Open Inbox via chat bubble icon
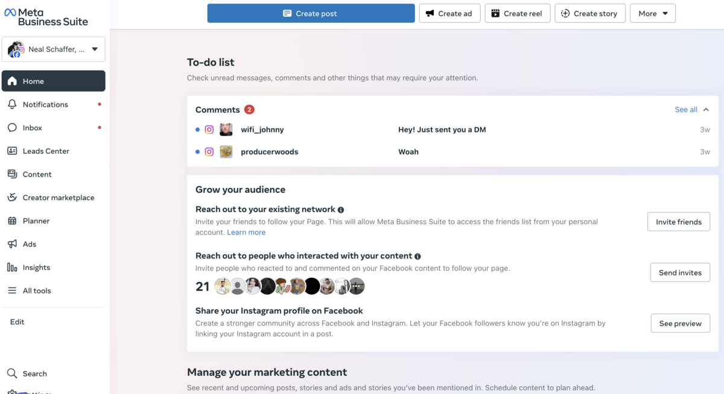 click(12, 128)
